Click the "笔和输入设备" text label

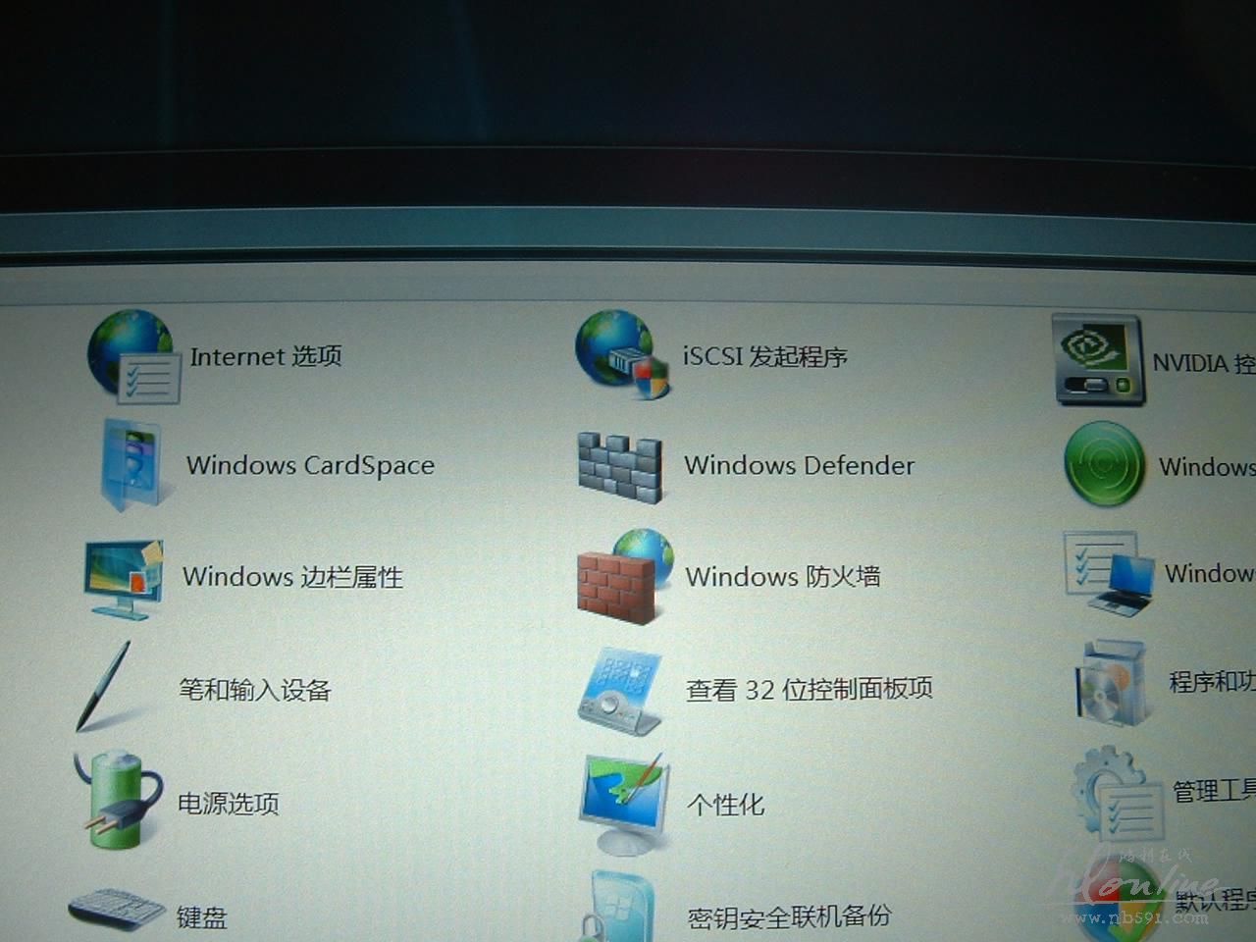coord(254,690)
